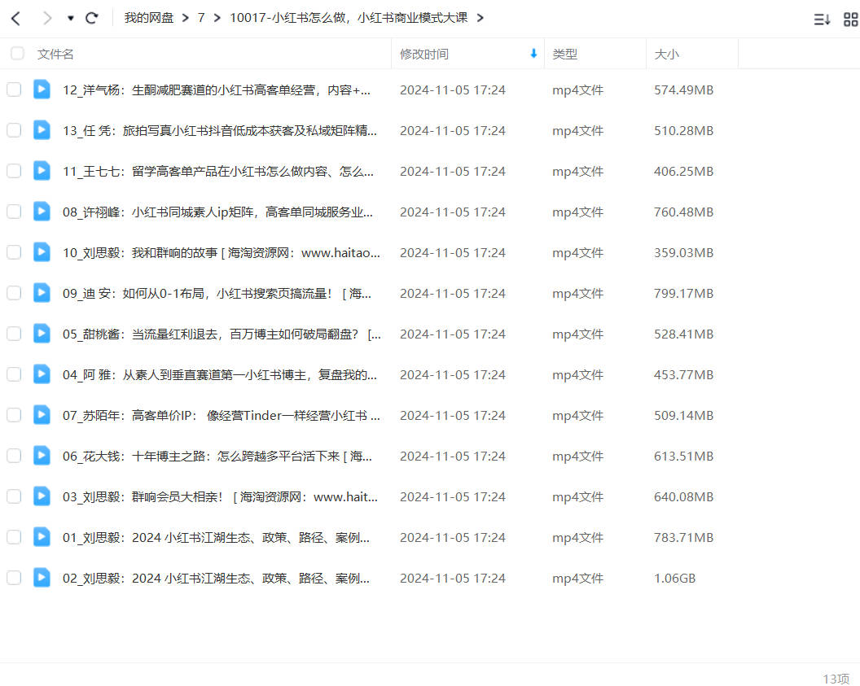Select file name starting with 01_刘思毅
This screenshot has width=860, height=686.
pyautogui.click(x=216, y=538)
